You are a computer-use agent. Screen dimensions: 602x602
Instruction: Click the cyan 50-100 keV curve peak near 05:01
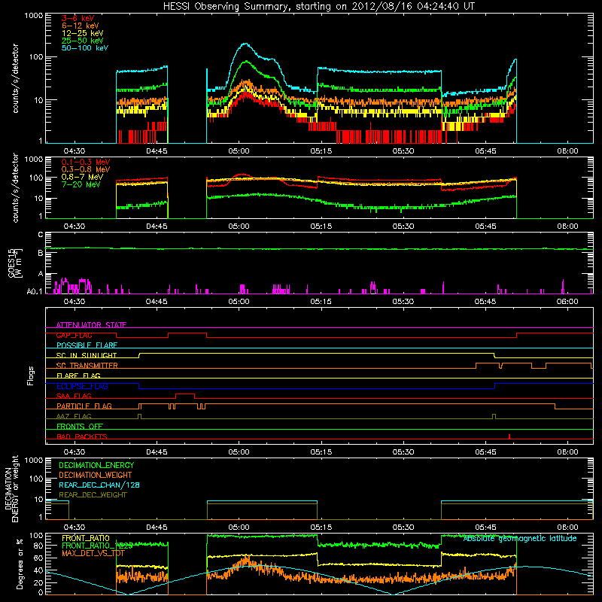pos(245,44)
